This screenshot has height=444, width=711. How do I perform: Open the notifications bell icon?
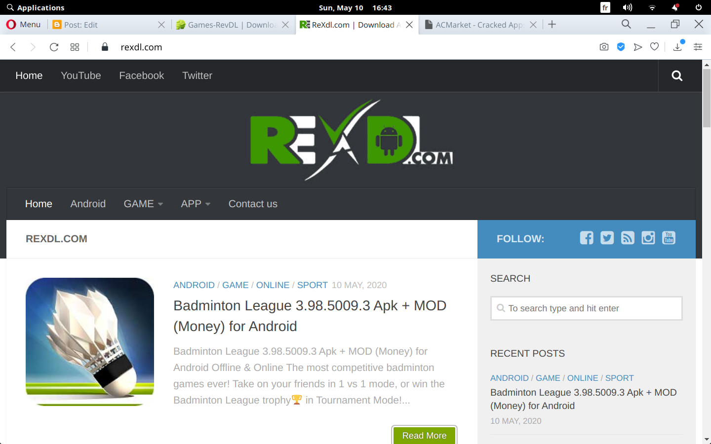point(675,7)
